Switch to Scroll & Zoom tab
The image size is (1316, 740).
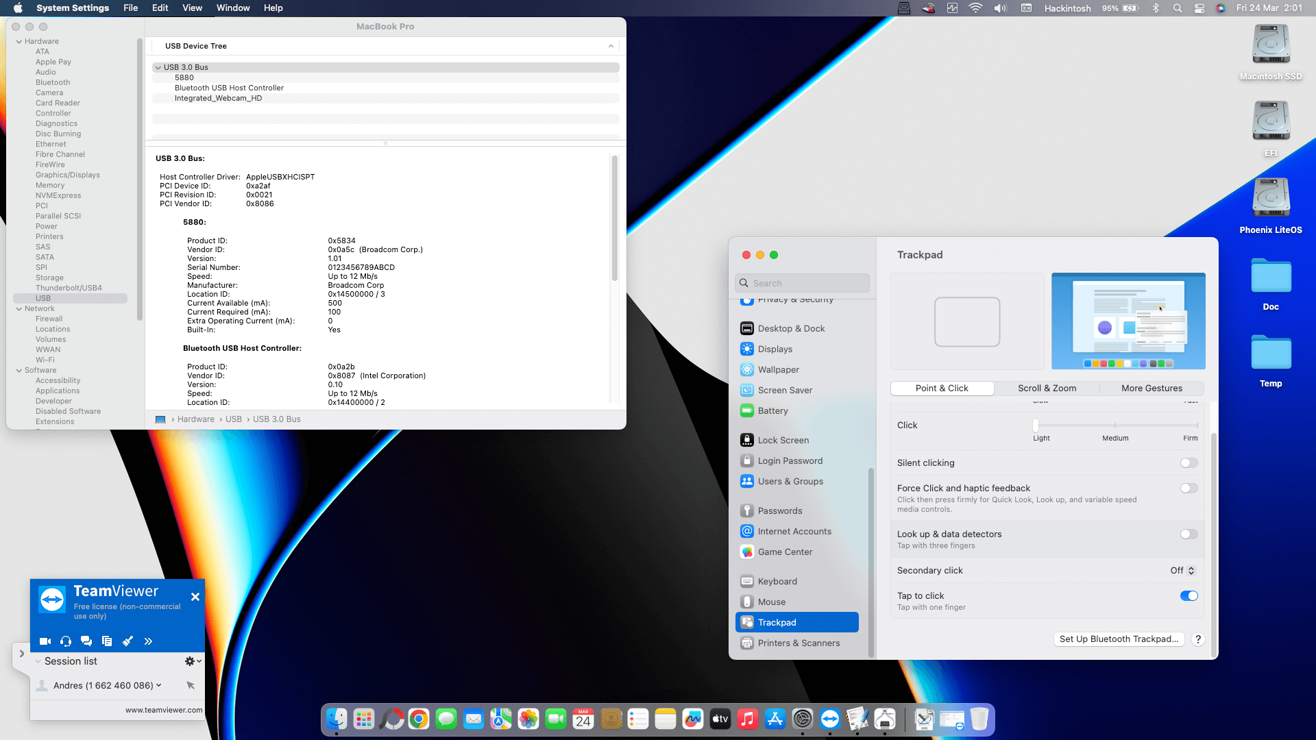1047,388
